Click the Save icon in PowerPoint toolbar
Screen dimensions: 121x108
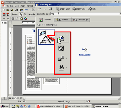click(12, 10)
